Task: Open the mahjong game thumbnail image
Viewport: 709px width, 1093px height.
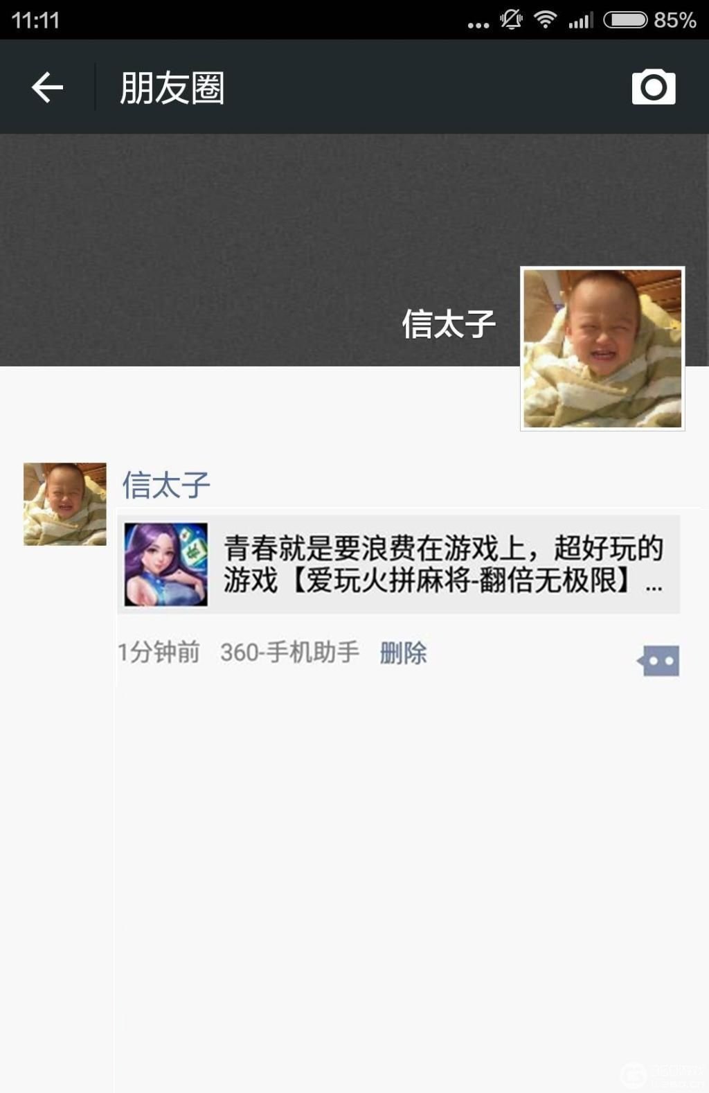Action: click(x=166, y=565)
